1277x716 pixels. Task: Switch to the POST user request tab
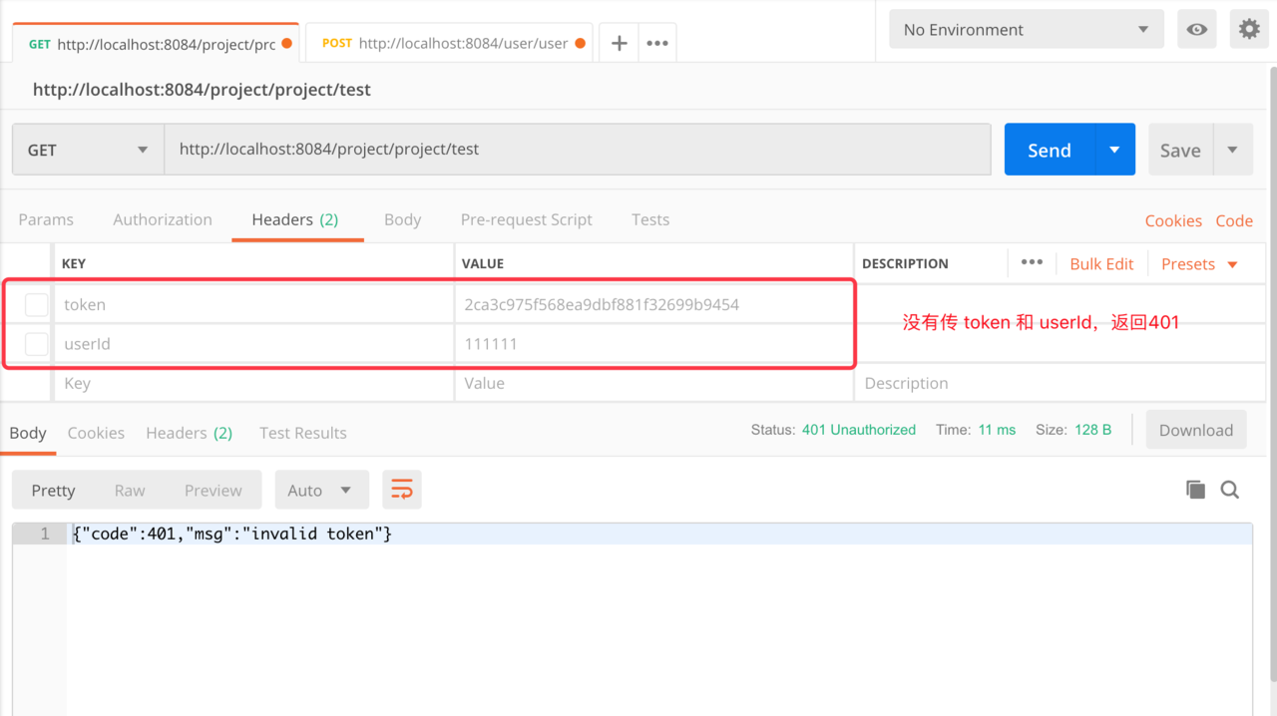click(x=449, y=44)
